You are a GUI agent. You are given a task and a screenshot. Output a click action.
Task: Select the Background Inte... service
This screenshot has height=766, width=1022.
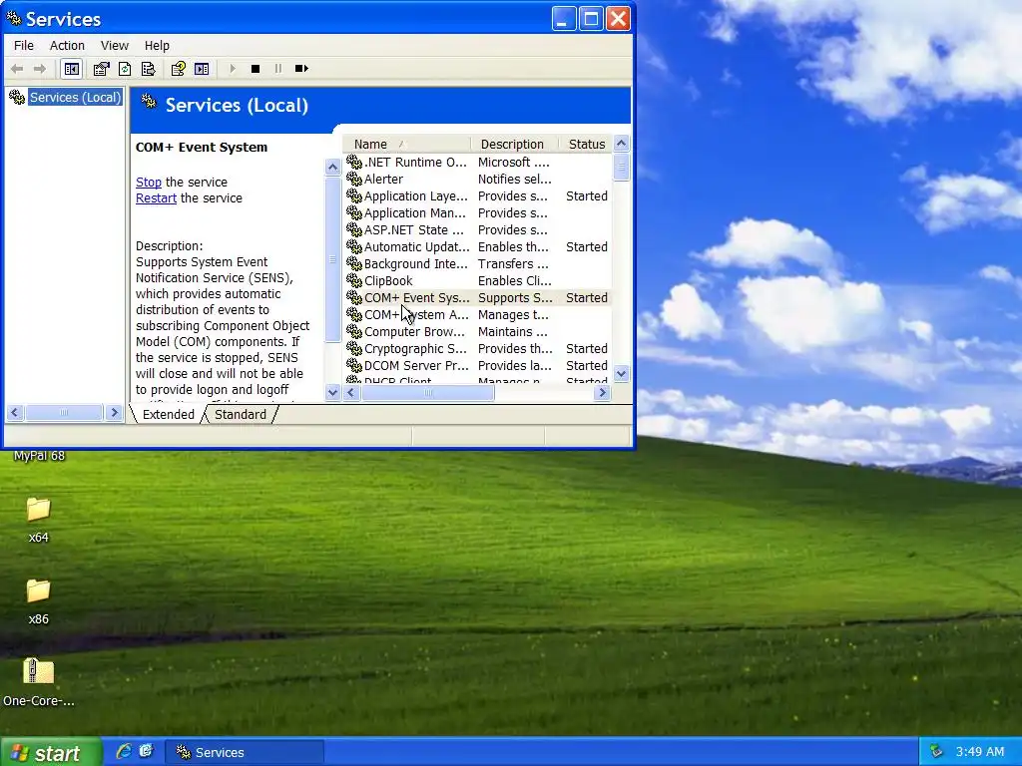[x=478, y=263]
